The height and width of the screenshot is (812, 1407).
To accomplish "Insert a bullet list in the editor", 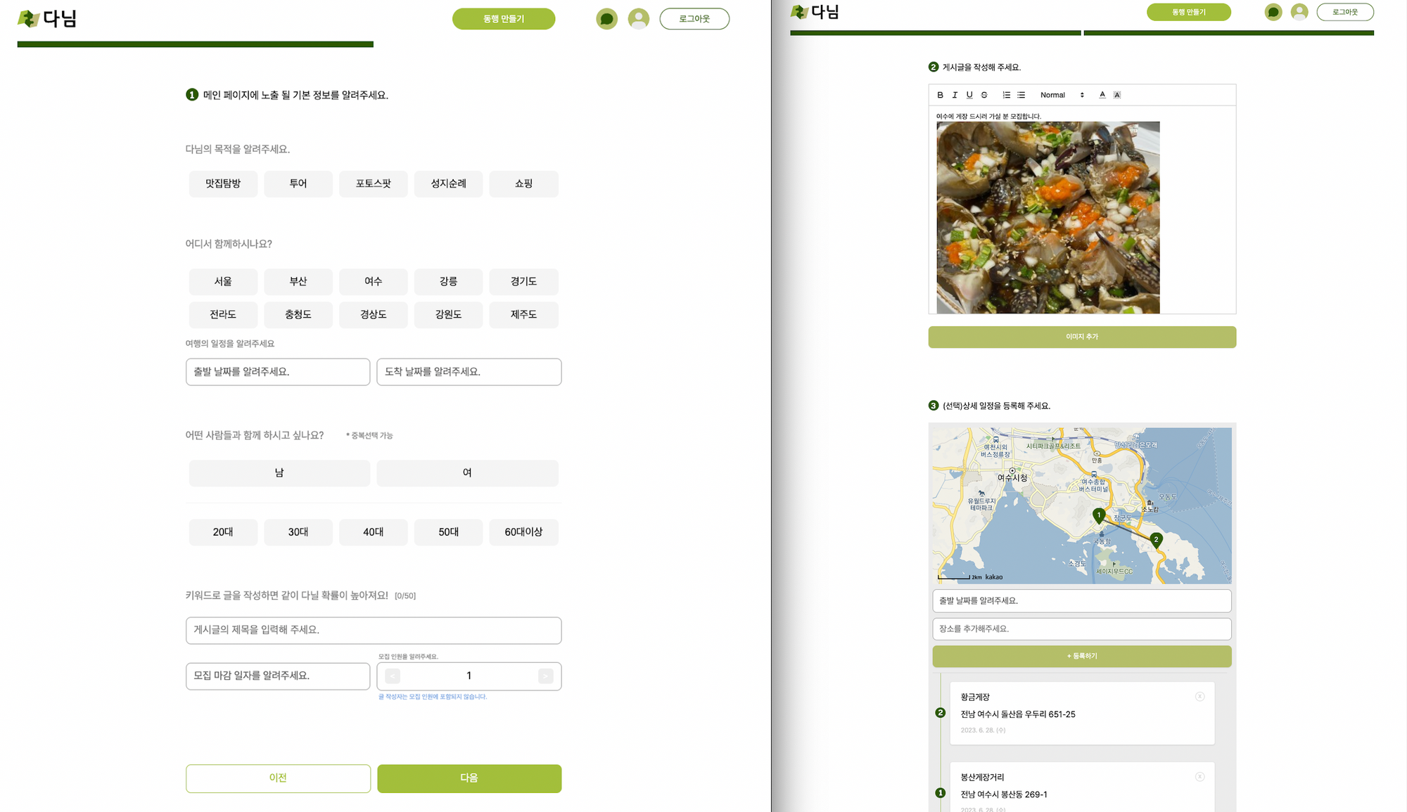I will click(1021, 95).
